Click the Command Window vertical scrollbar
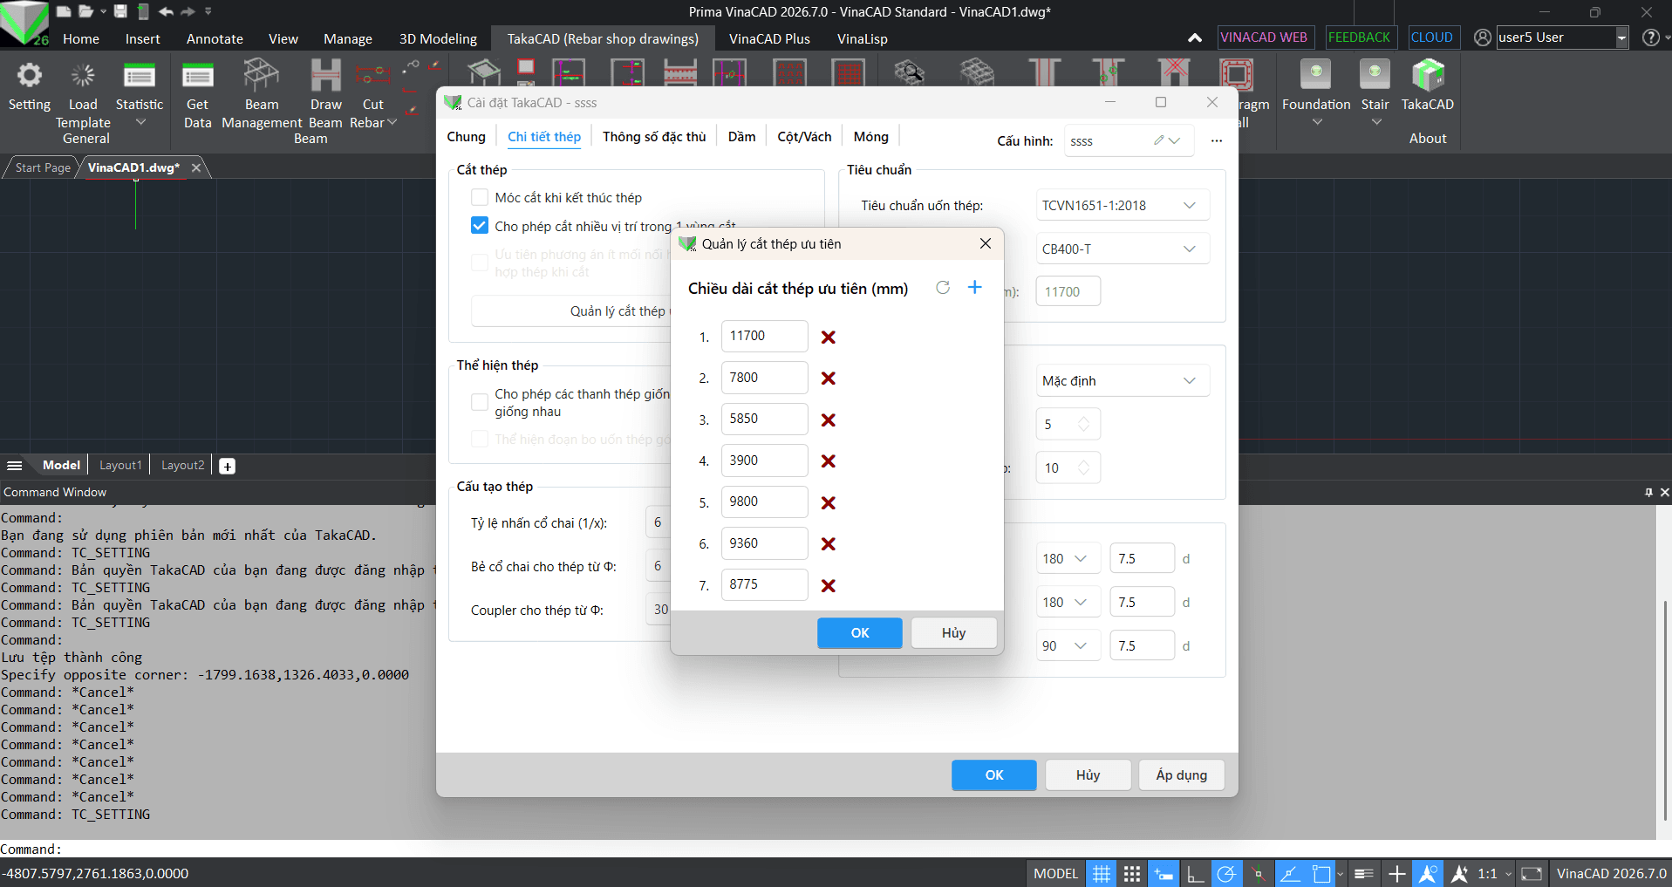This screenshot has width=1672, height=887. click(1664, 710)
